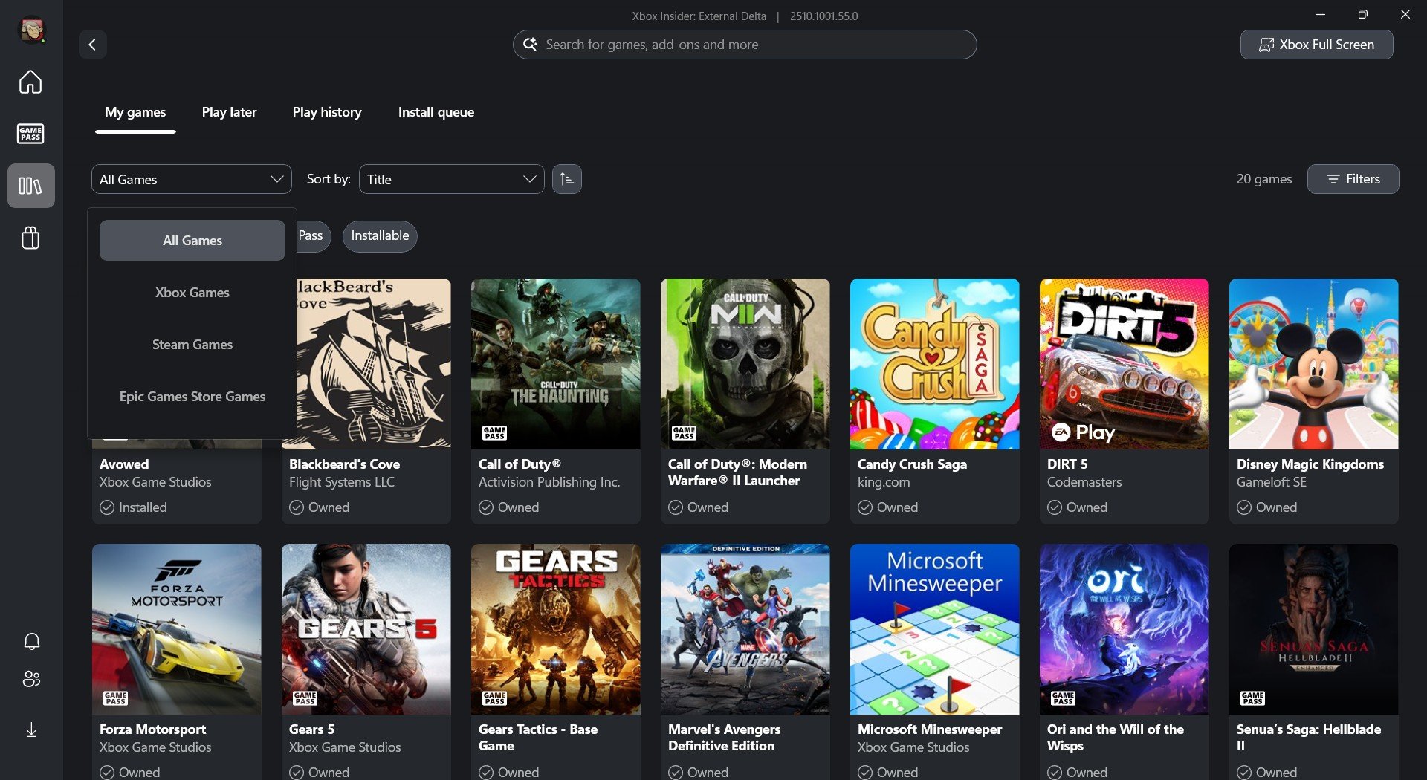
Task: Open the Filters button
Action: click(1353, 179)
